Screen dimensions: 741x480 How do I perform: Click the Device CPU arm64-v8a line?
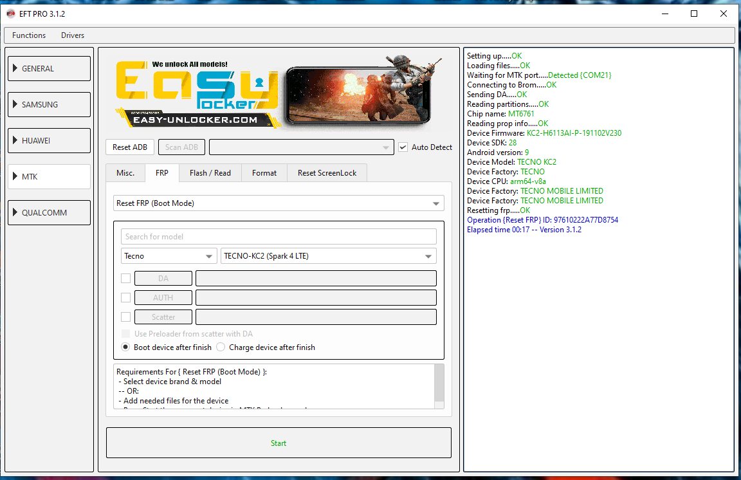[x=506, y=181]
